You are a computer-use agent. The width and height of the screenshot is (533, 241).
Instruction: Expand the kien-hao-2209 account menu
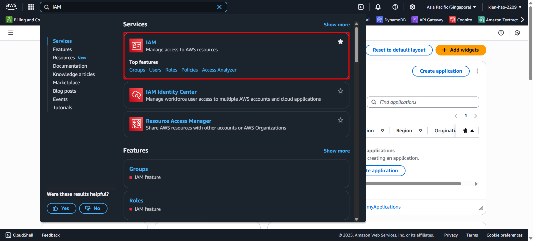click(x=505, y=7)
